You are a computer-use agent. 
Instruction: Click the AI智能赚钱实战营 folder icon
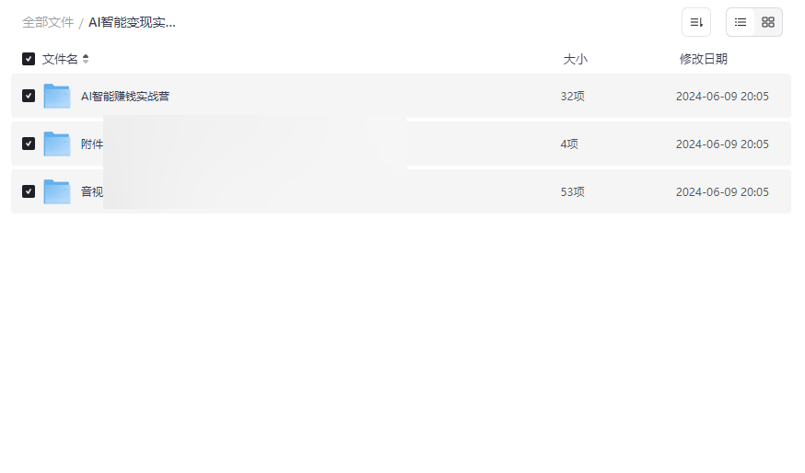click(x=57, y=96)
